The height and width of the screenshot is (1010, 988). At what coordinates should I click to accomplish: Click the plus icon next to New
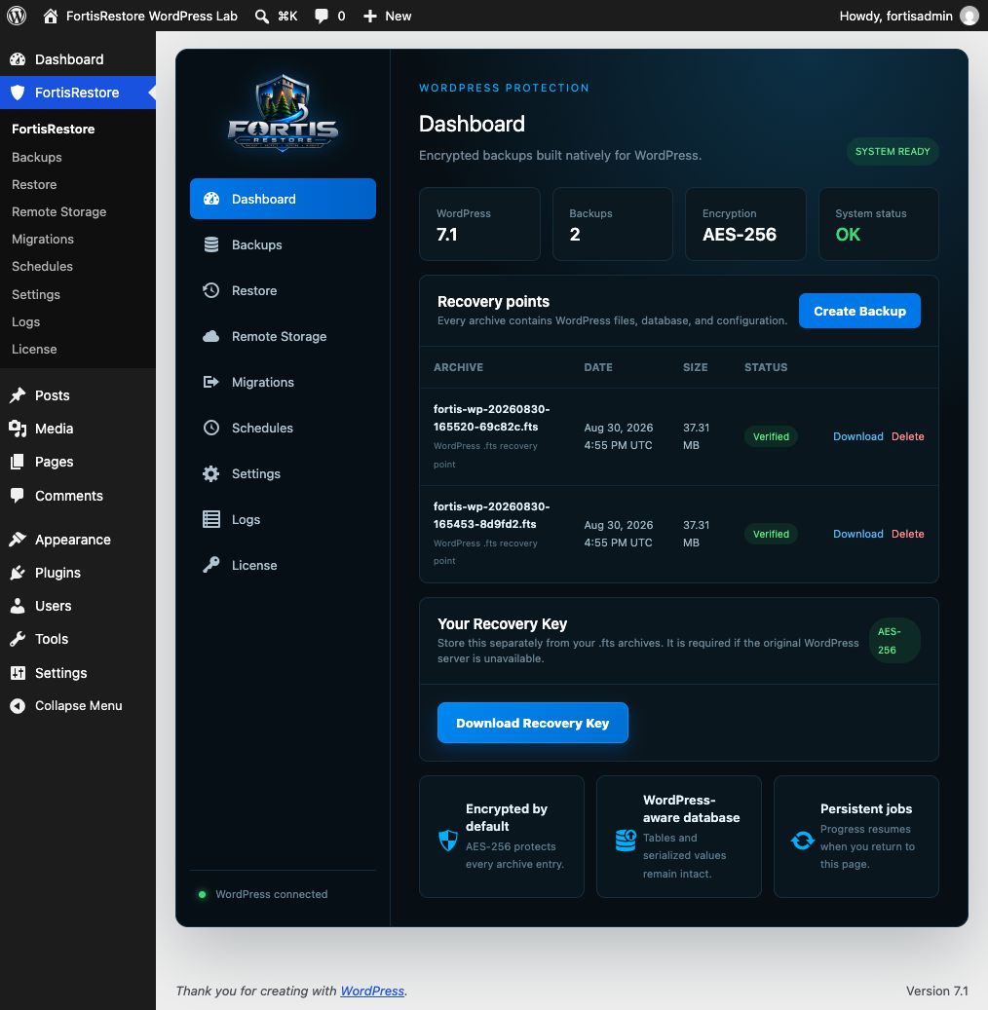click(x=370, y=17)
